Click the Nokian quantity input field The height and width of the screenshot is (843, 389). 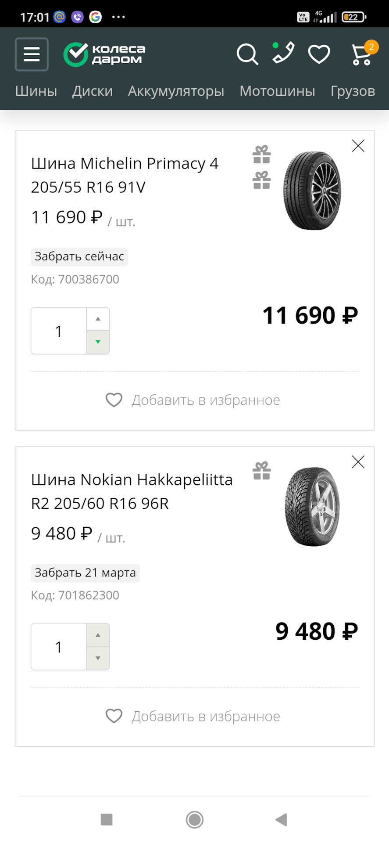(59, 647)
